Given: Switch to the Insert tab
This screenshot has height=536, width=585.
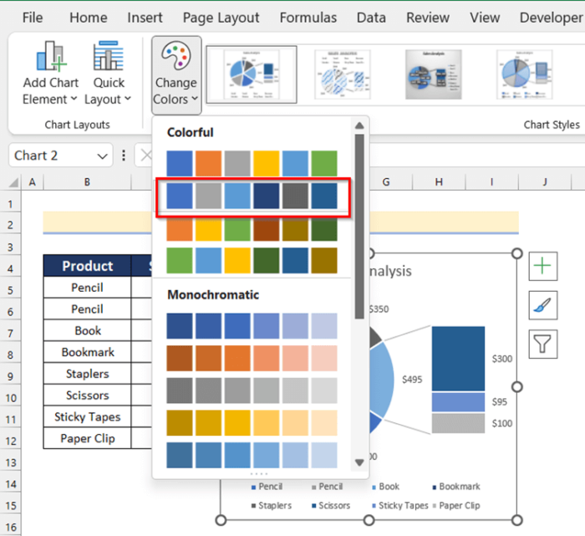Looking at the screenshot, I should [x=145, y=18].
